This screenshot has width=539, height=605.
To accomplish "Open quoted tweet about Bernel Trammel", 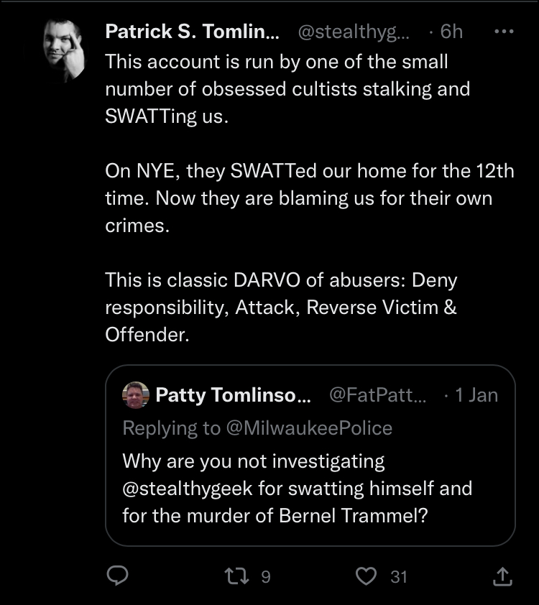I will [310, 456].
